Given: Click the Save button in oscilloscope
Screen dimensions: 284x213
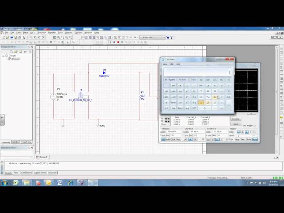Looking at the screenshot, I should point(236,124).
